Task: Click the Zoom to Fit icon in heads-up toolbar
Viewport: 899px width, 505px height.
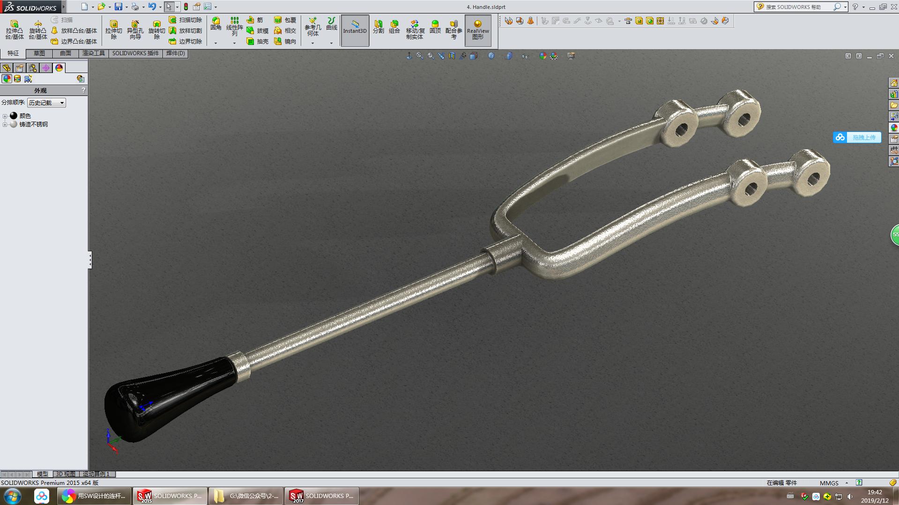Action: tap(419, 55)
